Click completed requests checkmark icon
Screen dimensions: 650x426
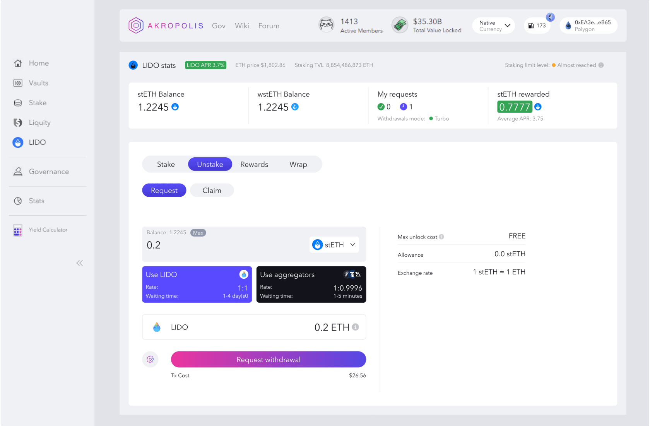tap(381, 107)
